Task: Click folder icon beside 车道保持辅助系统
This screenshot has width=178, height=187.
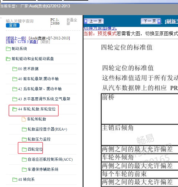Action: (24, 170)
